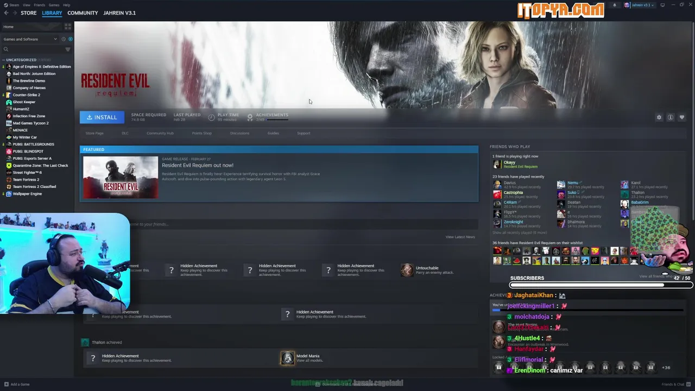Open the Guides link
The image size is (695, 391).
click(273, 134)
